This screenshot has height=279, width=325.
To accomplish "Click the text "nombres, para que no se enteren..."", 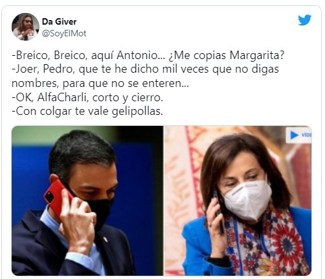I will point(100,83).
